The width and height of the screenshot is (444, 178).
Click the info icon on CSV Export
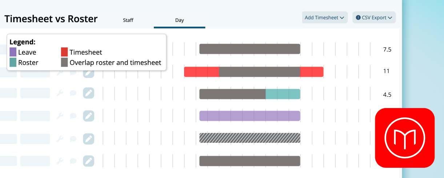pyautogui.click(x=358, y=17)
